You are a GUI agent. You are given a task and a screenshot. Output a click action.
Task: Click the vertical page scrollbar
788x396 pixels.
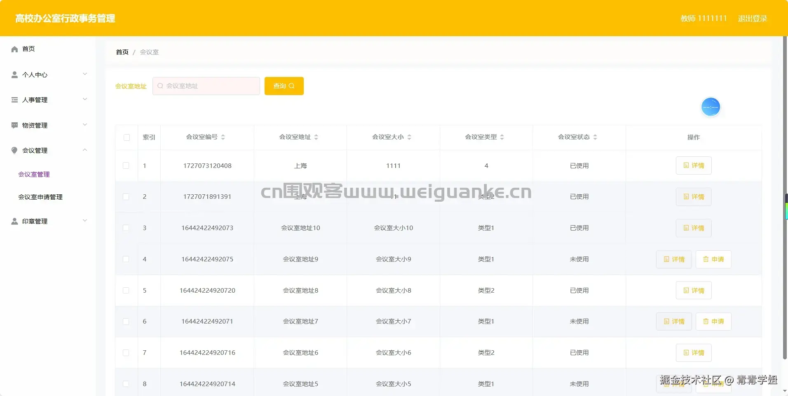point(785,198)
